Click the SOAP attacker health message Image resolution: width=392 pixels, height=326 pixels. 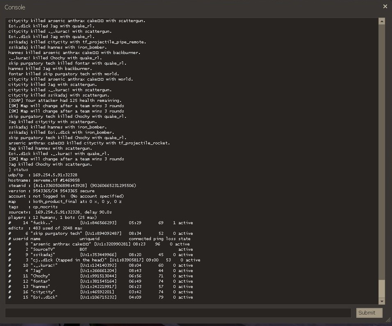click(65, 101)
